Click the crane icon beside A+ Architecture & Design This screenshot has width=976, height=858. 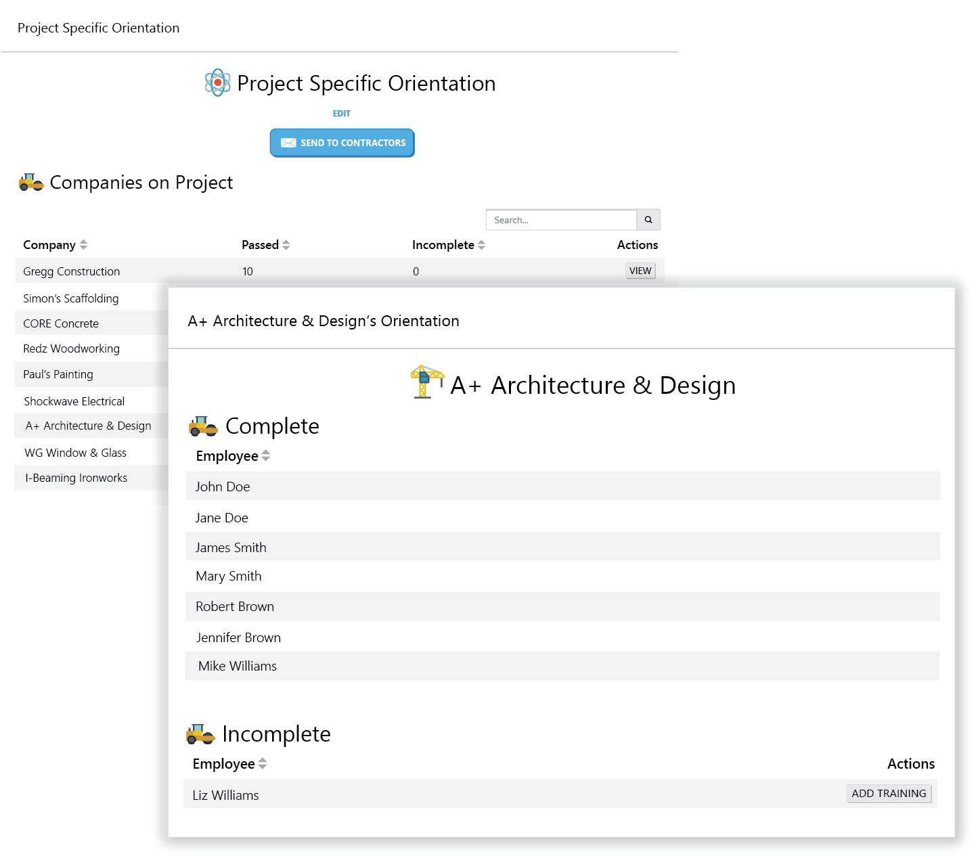(427, 382)
